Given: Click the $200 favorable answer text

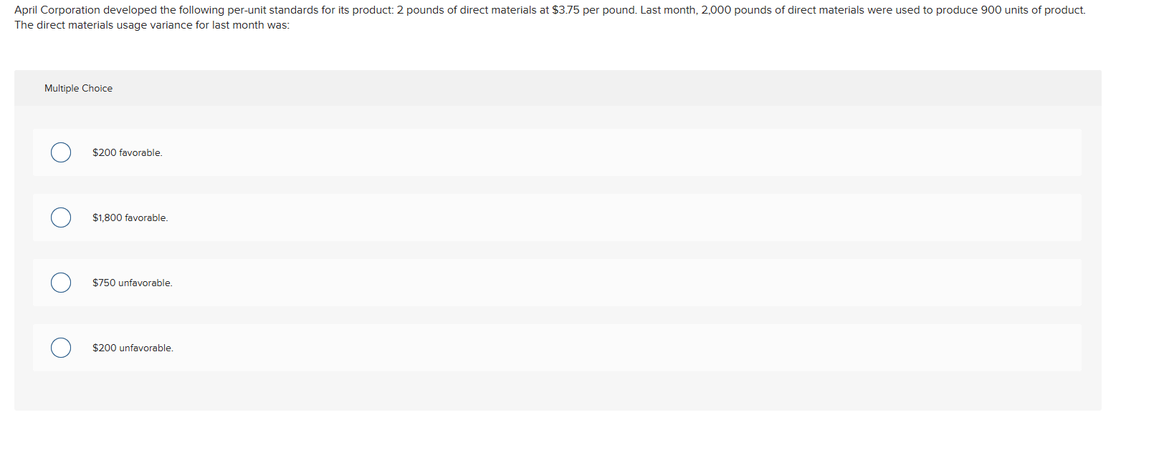Looking at the screenshot, I should (127, 152).
